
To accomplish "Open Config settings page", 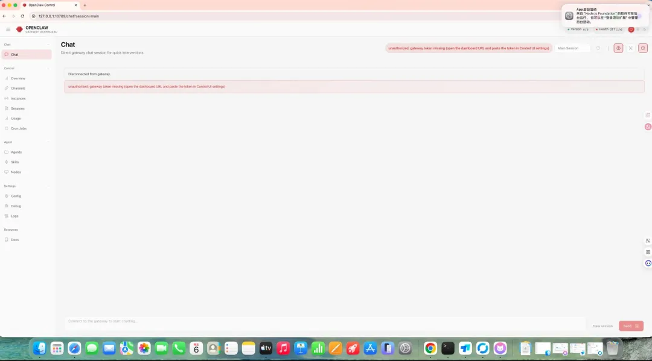I will point(27,196).
